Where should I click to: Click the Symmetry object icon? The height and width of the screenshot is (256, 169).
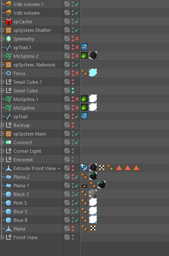click(x=9, y=39)
